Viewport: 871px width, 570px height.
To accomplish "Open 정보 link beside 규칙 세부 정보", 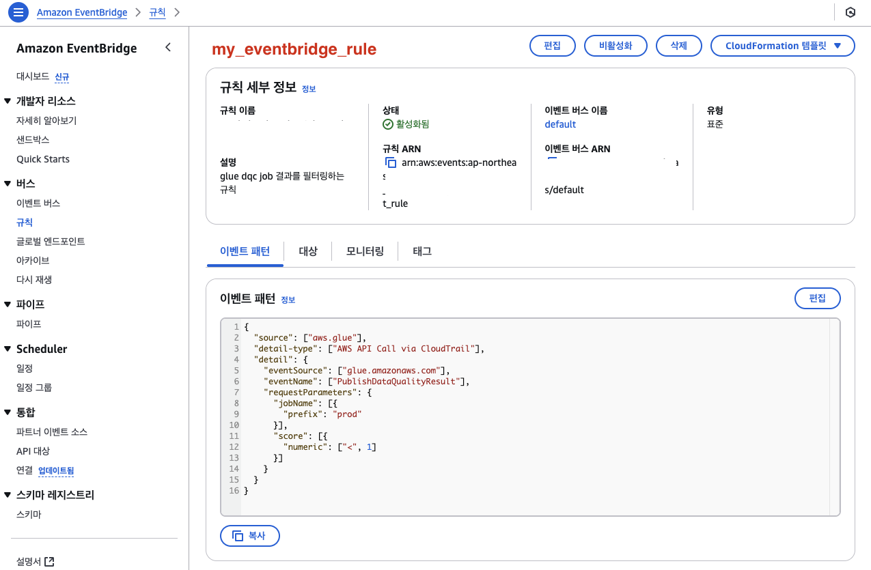I will point(309,89).
